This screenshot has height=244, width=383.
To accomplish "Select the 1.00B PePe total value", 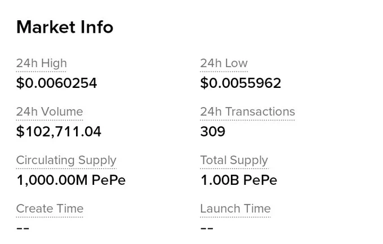I will [x=239, y=180].
